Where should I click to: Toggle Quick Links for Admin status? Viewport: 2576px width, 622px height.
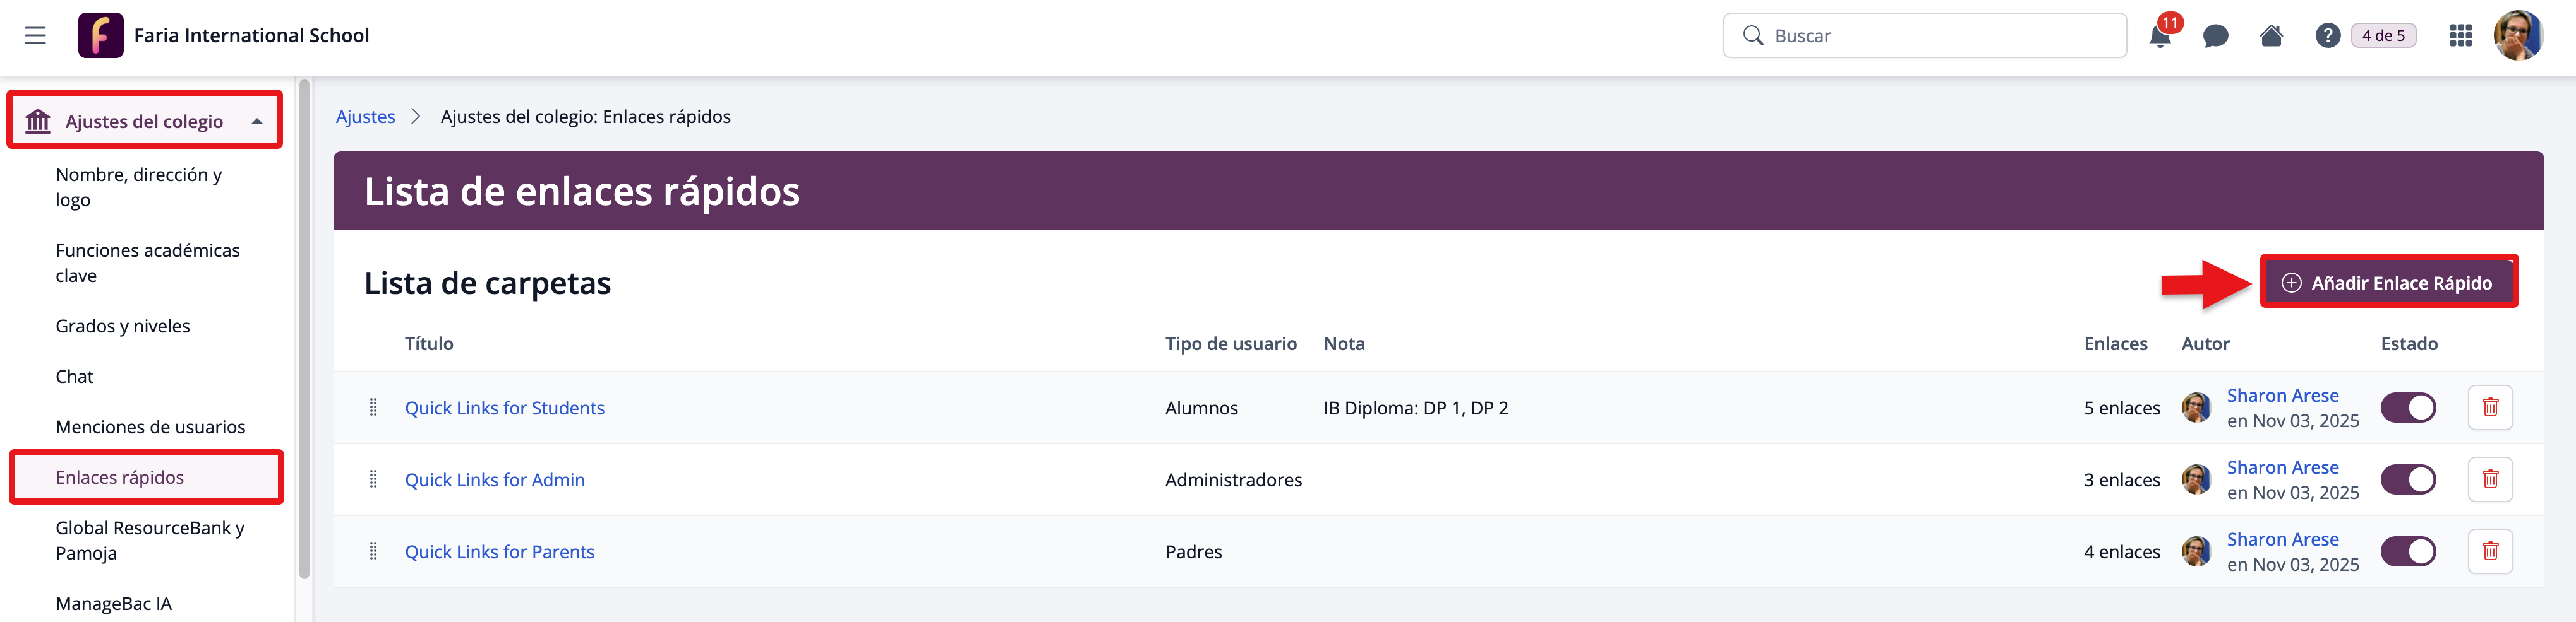coord(2407,479)
